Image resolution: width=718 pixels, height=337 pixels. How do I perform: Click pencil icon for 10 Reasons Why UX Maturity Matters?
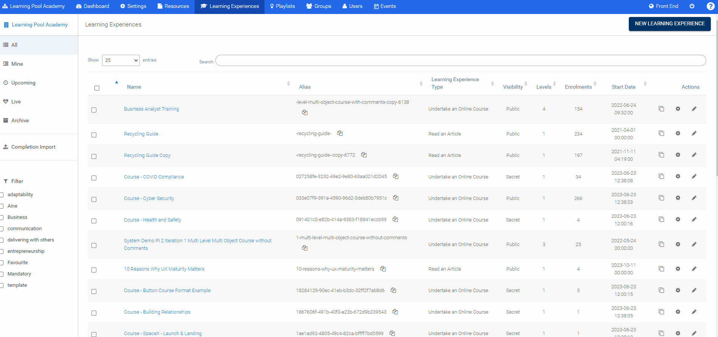pyautogui.click(x=694, y=269)
